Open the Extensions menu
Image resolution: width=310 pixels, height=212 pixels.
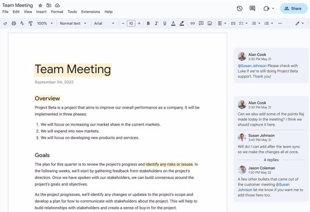coord(90,12)
